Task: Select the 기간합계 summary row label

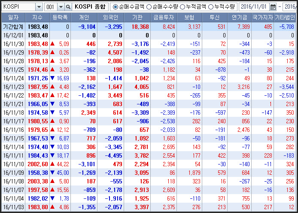Action: (13, 27)
